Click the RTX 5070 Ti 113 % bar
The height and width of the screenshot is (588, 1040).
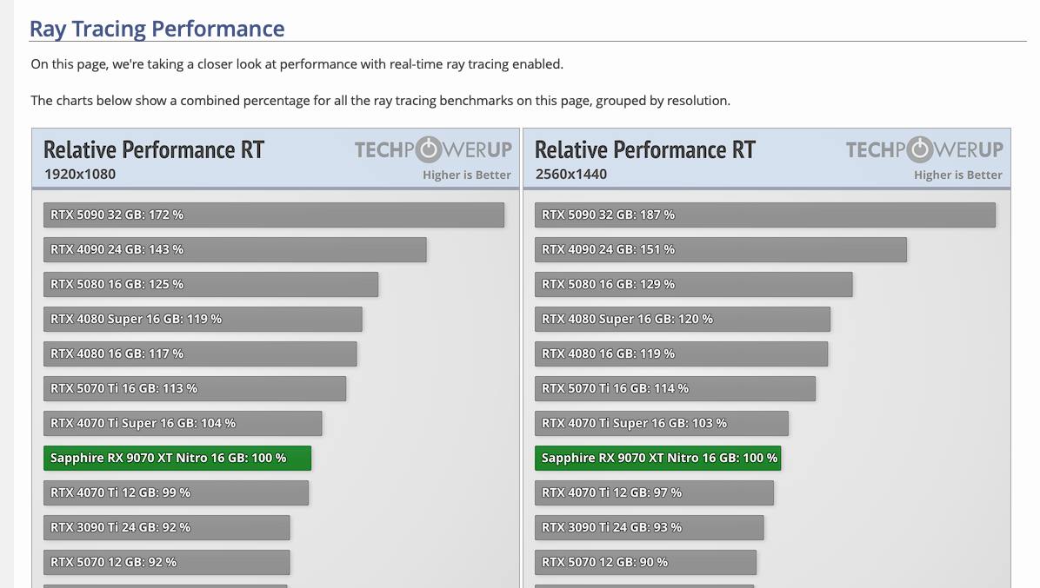[x=195, y=389]
